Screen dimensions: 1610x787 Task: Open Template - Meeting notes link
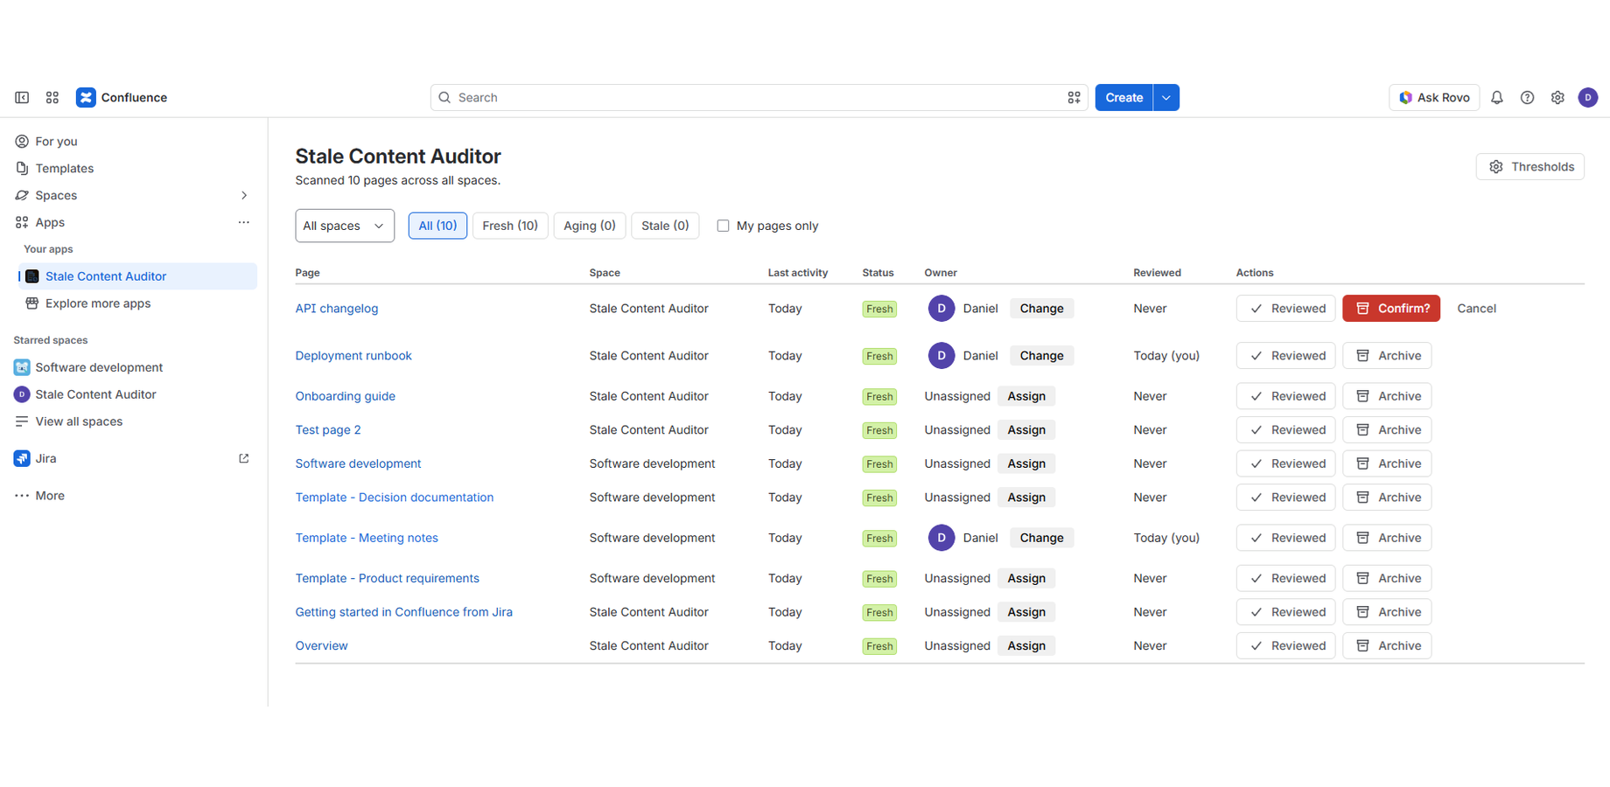click(x=367, y=538)
